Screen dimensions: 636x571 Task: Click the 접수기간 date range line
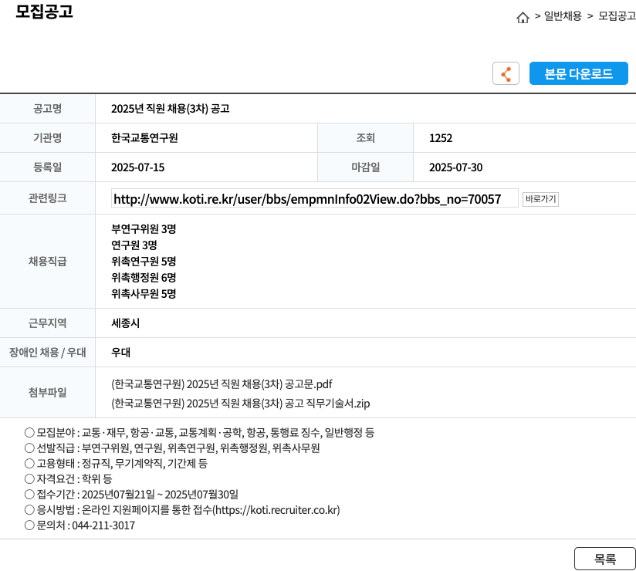point(131,495)
